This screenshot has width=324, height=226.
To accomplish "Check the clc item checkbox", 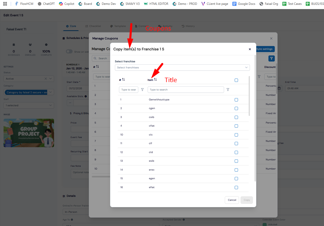I will pos(236,135).
